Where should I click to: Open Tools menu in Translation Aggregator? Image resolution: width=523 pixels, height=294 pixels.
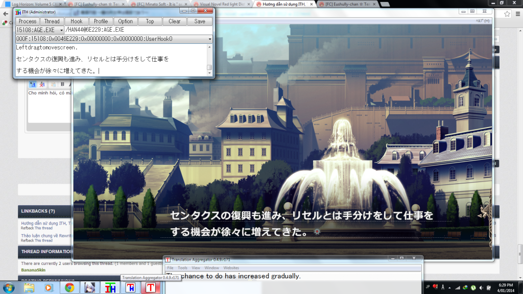click(x=182, y=268)
